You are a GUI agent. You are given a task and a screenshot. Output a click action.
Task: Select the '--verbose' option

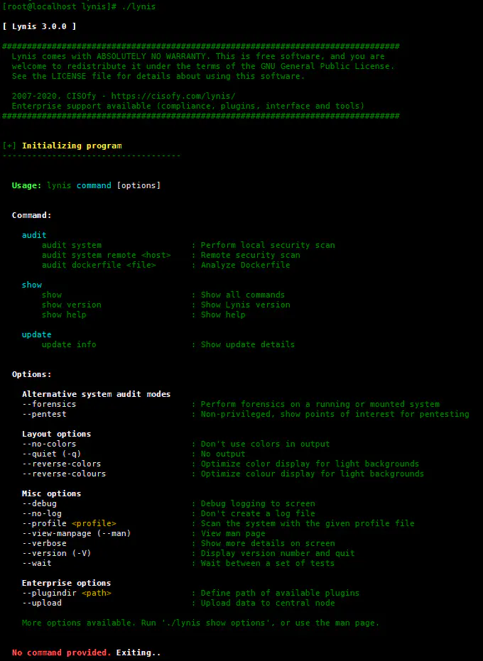tap(44, 544)
